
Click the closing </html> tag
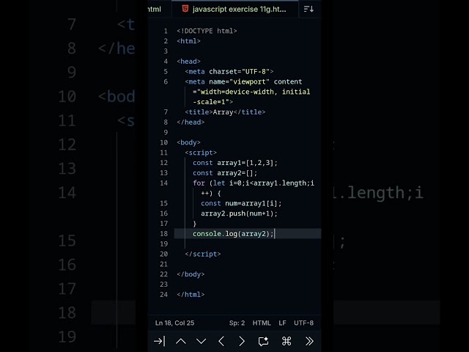(x=191, y=295)
